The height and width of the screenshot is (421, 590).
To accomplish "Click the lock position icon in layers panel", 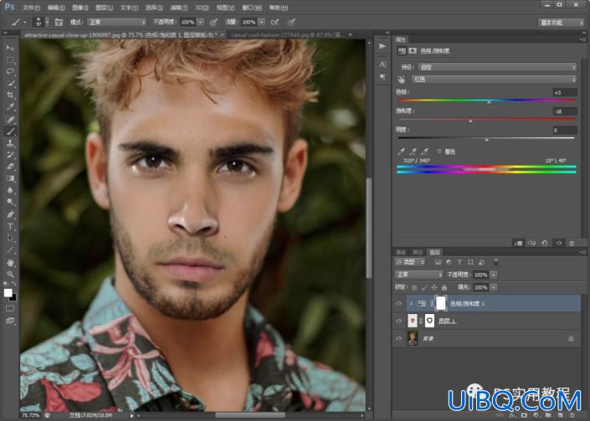I will coord(434,287).
